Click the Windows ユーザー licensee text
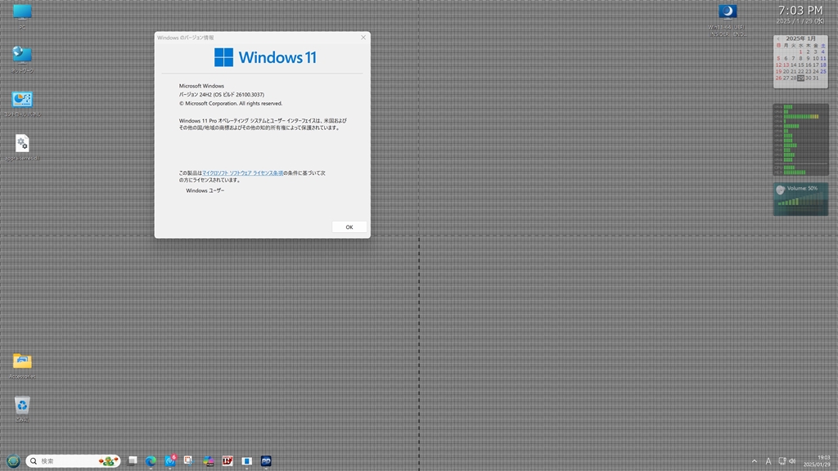 (x=205, y=191)
